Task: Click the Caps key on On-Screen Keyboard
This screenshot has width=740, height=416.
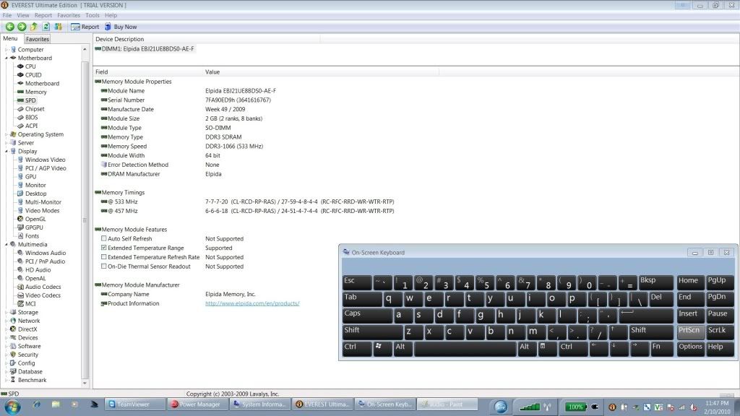Action: (366, 315)
